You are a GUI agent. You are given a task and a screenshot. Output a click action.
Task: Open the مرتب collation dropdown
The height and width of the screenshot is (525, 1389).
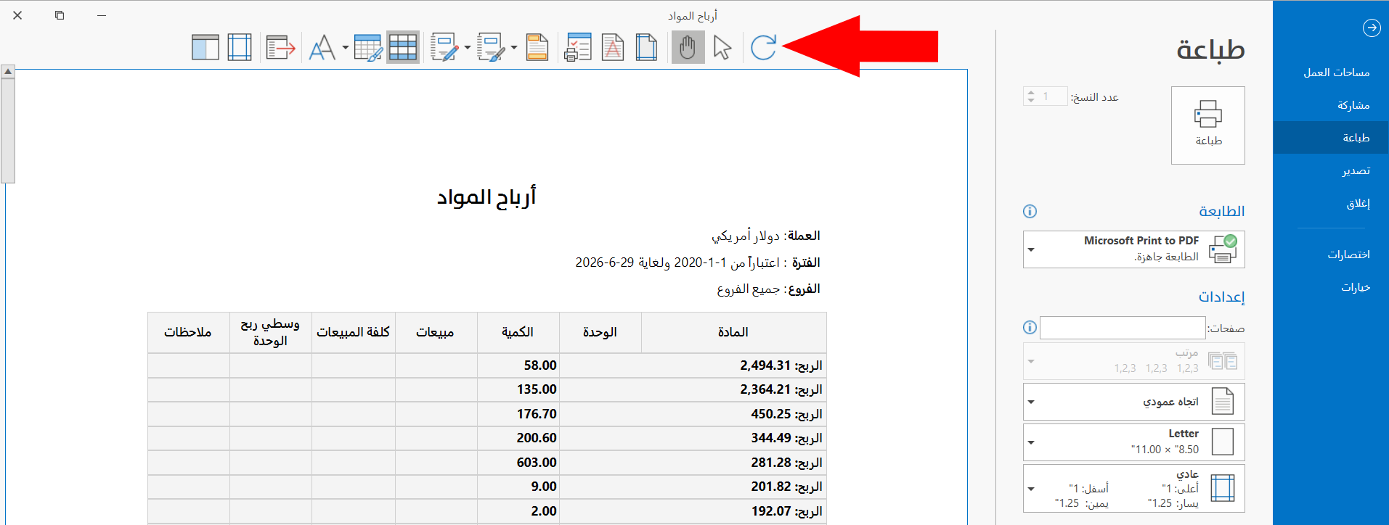pos(1134,361)
